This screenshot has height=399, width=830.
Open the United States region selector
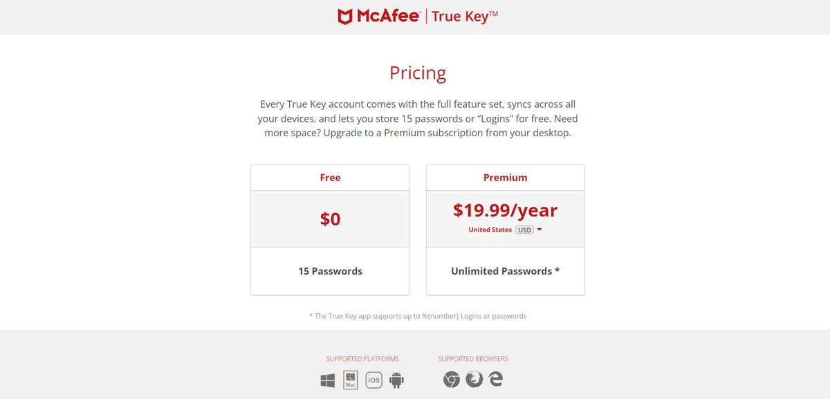tap(490, 230)
